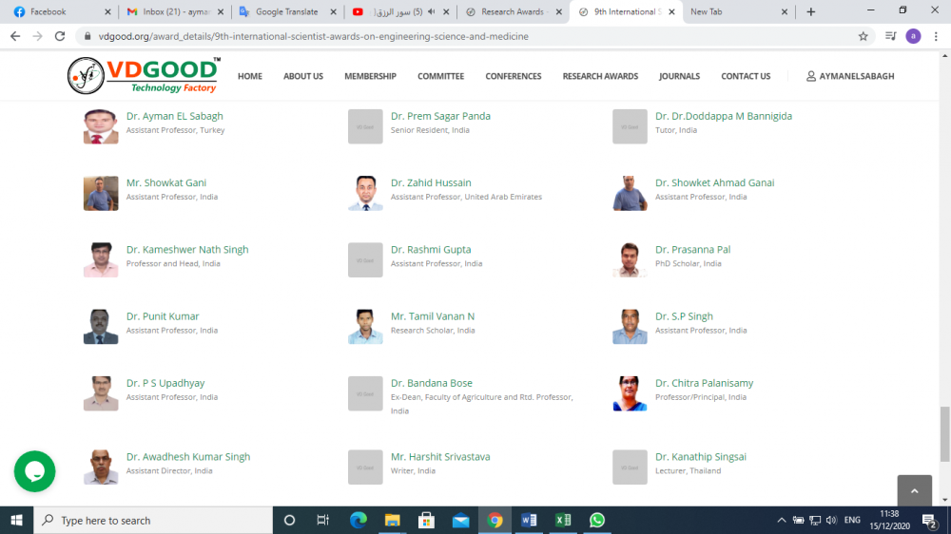Image resolution: width=951 pixels, height=534 pixels.
Task: Open MEMBERSHIP menu item
Action: click(x=370, y=76)
